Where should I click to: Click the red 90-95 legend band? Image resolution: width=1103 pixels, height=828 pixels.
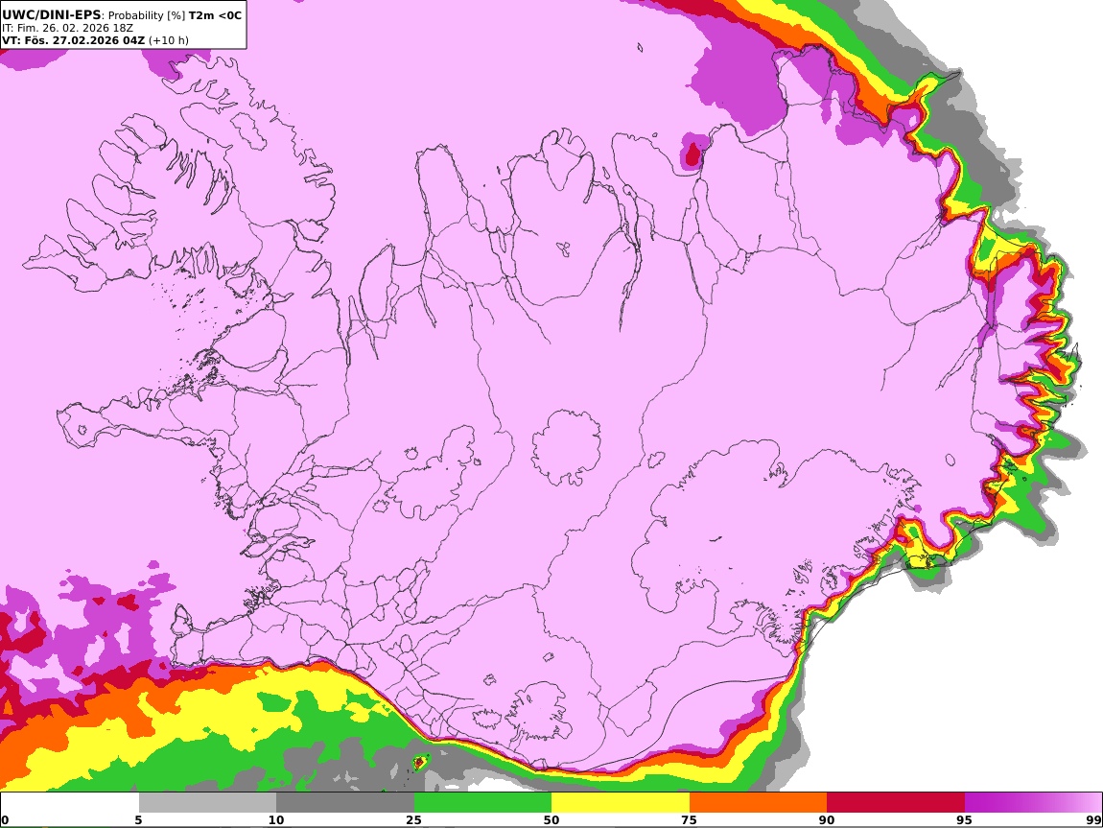(x=896, y=802)
